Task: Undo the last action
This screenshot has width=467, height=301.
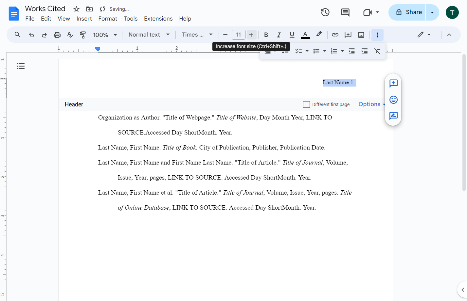Action: [31, 35]
